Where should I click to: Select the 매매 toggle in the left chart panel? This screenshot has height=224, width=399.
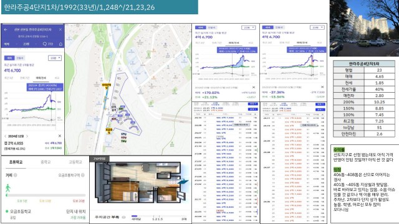[9, 58]
